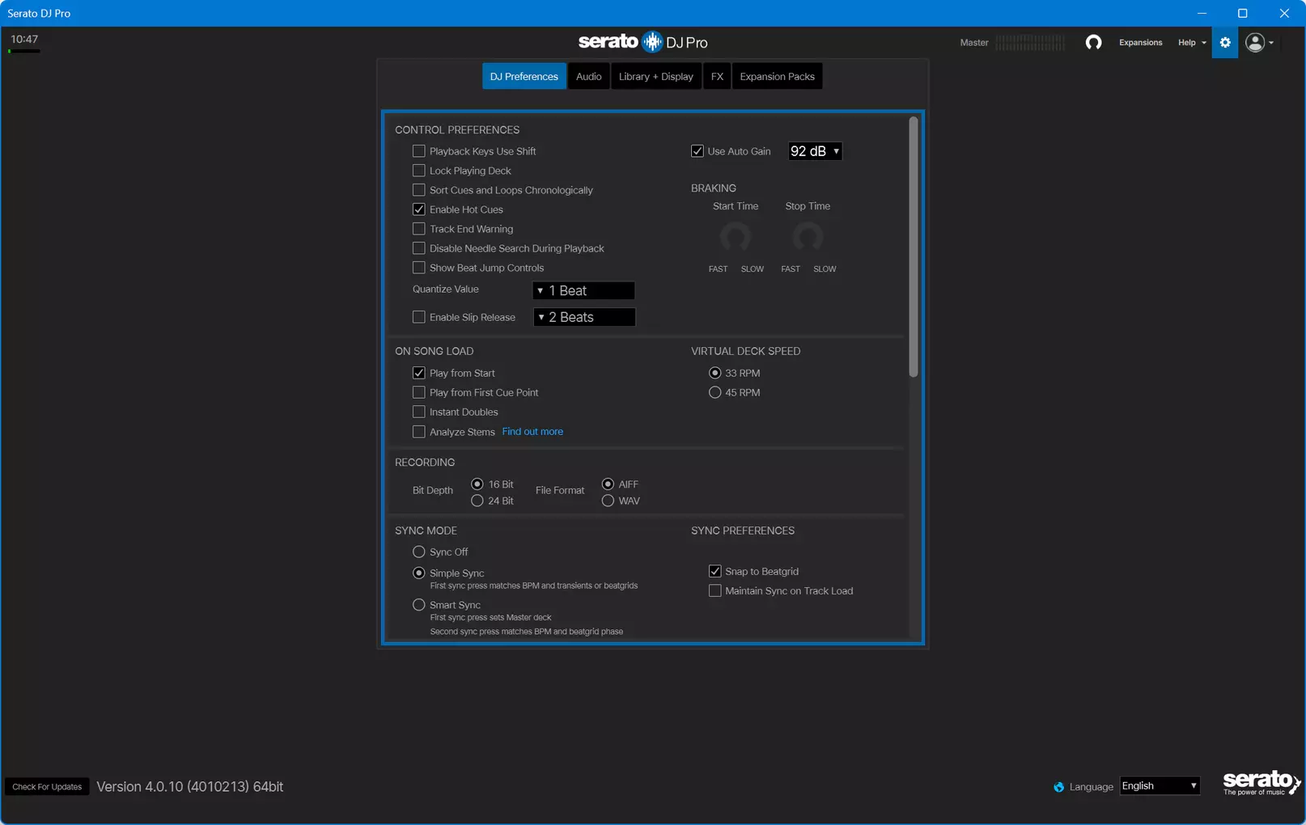This screenshot has height=825, width=1306.
Task: Enable Play from First Cue Point
Action: tap(418, 392)
